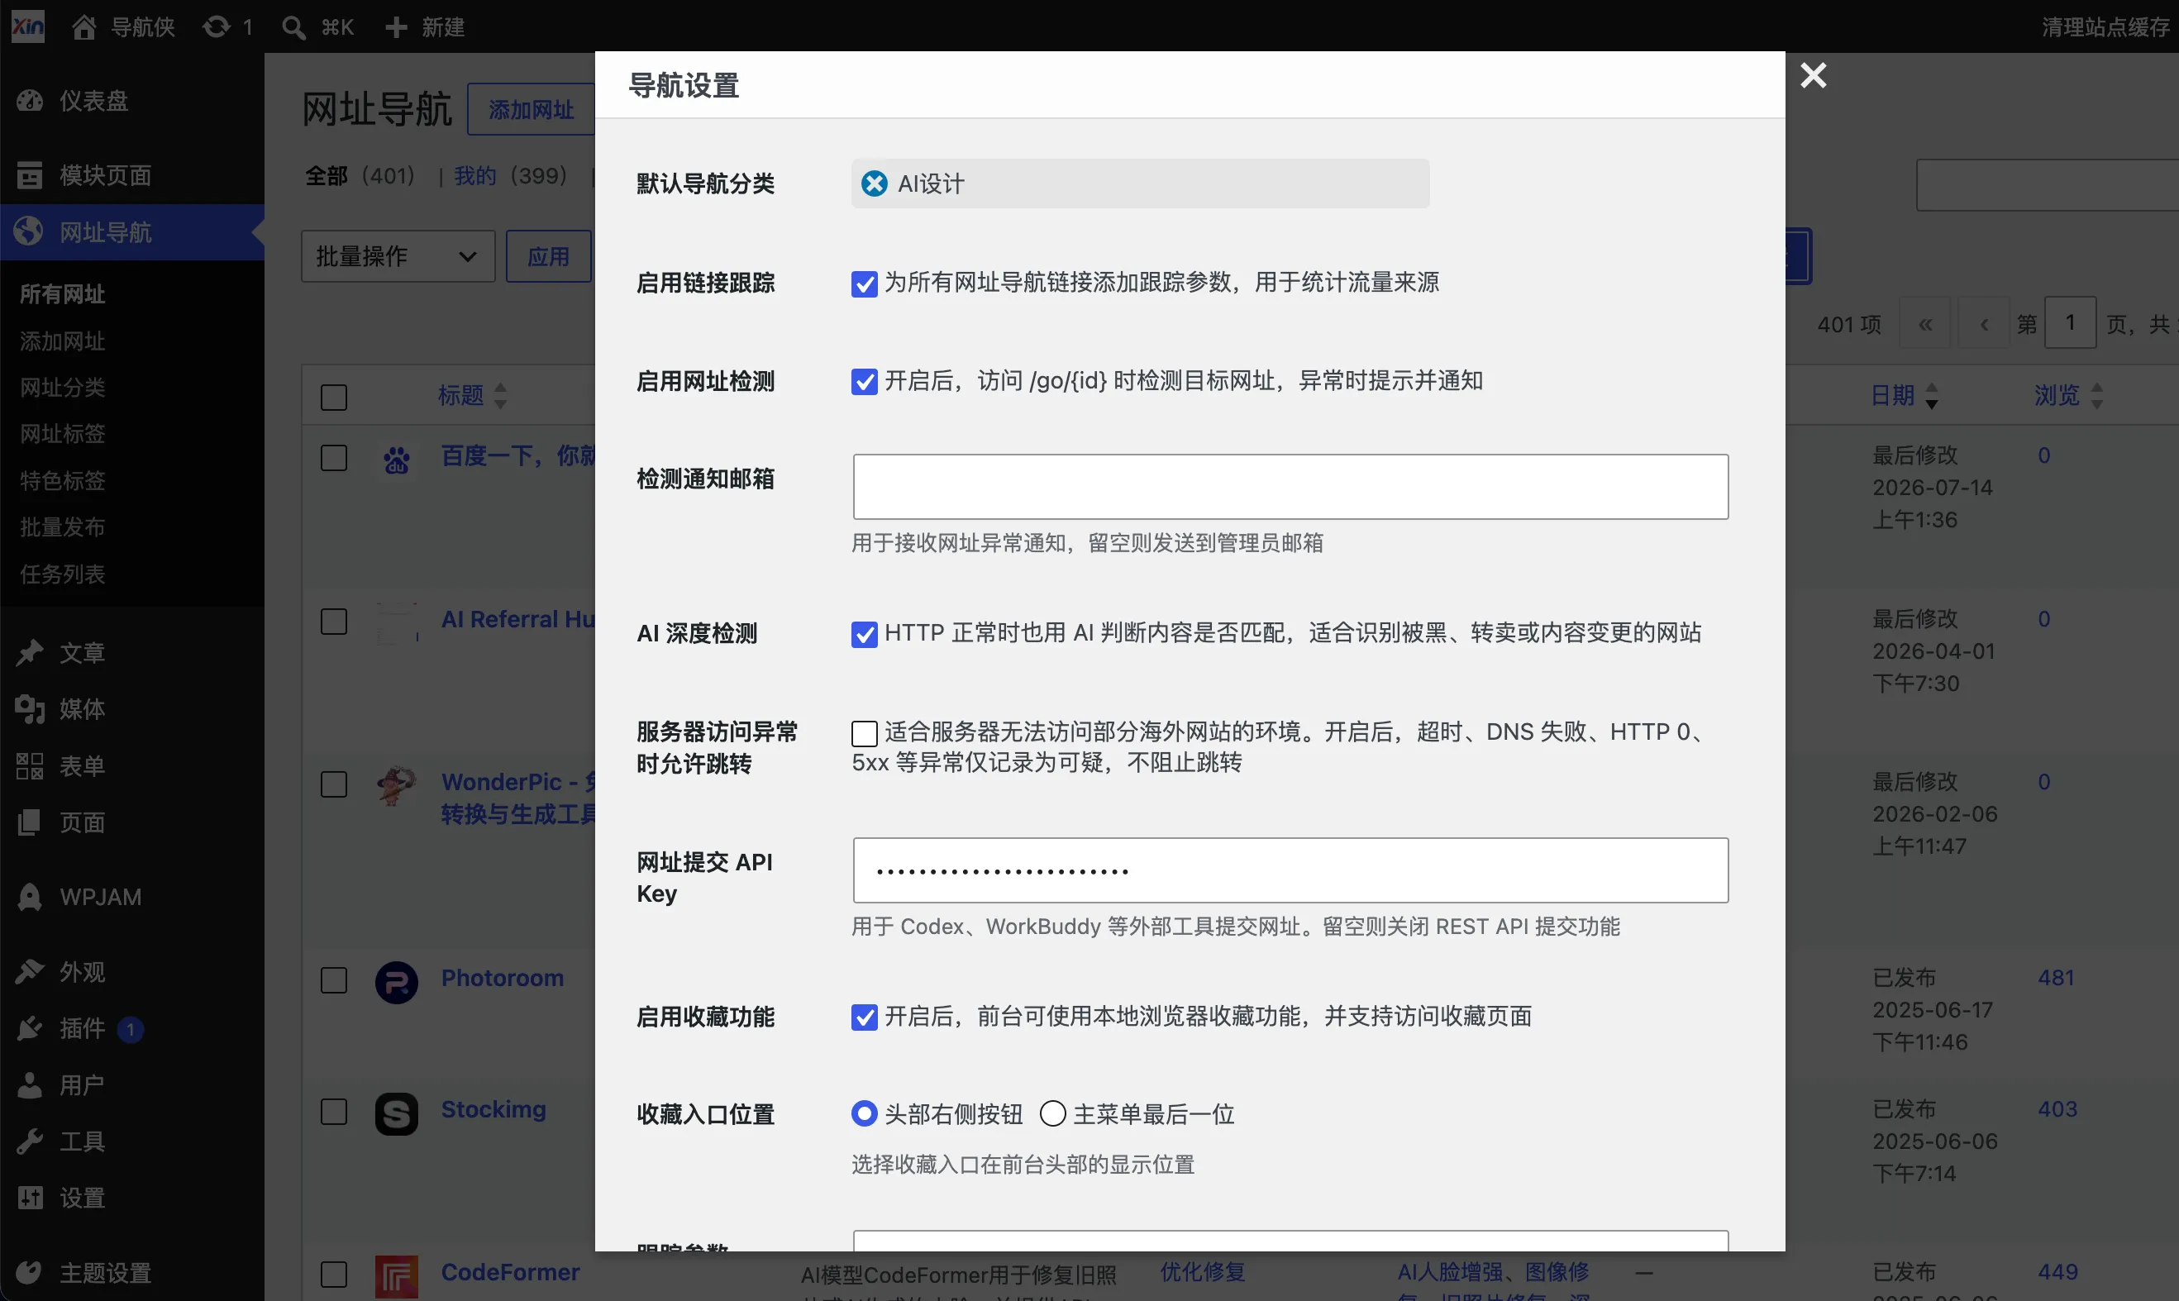This screenshot has width=2179, height=1301.
Task: Click the Photoroom site logo
Action: pos(396,982)
